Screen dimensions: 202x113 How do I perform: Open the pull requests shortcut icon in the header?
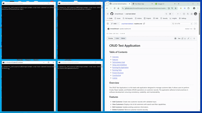188,14
